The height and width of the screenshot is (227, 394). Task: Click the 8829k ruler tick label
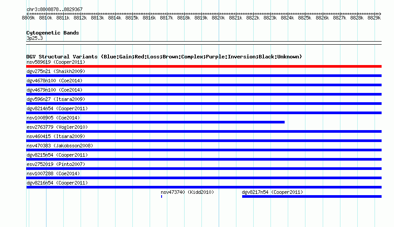coord(374,18)
